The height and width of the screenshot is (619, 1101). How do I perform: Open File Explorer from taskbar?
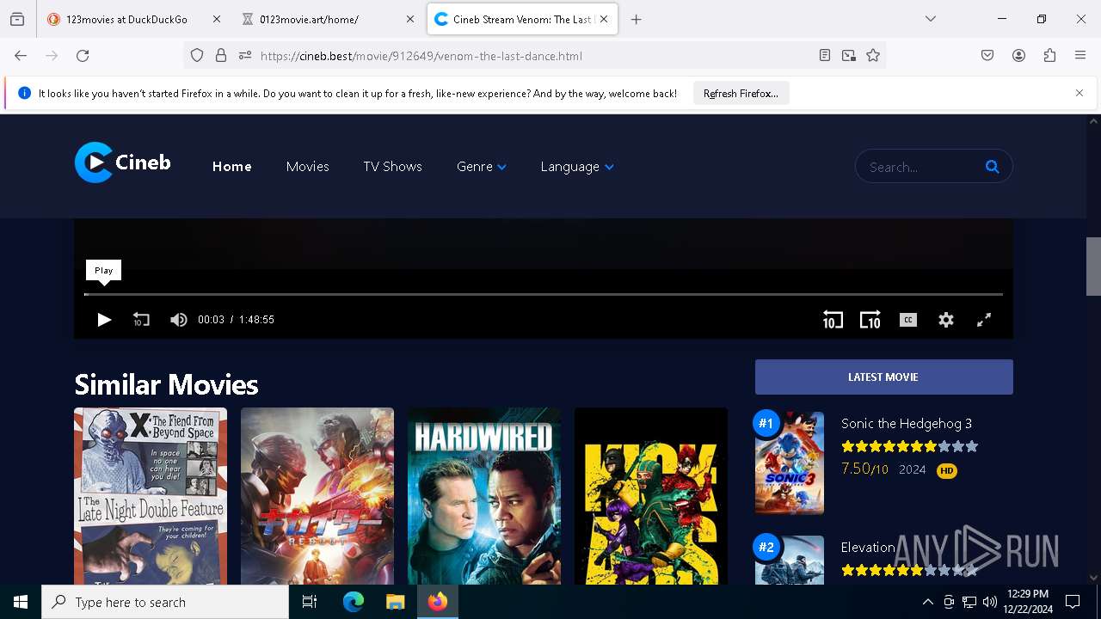395,602
